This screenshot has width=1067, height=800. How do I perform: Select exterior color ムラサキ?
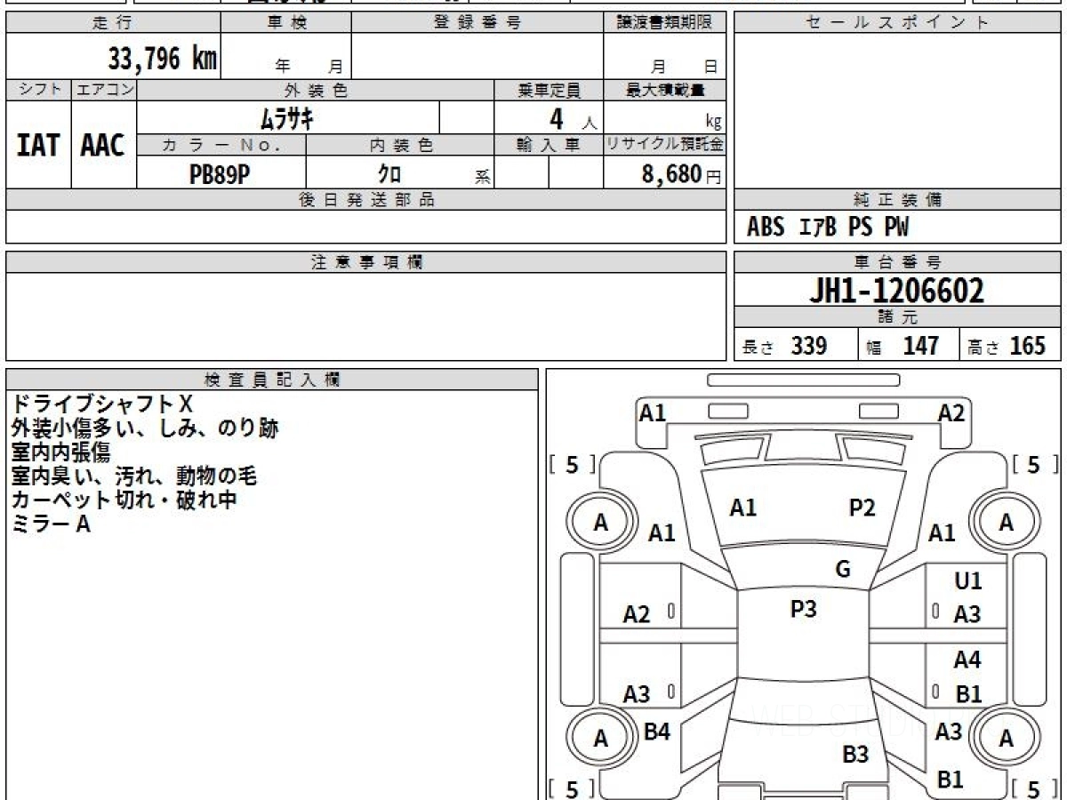288,117
